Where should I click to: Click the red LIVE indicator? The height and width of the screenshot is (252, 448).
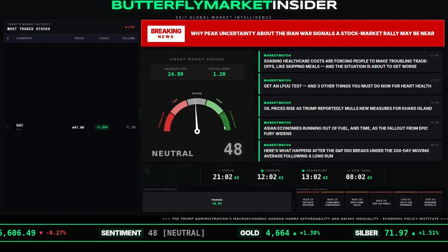point(130,27)
